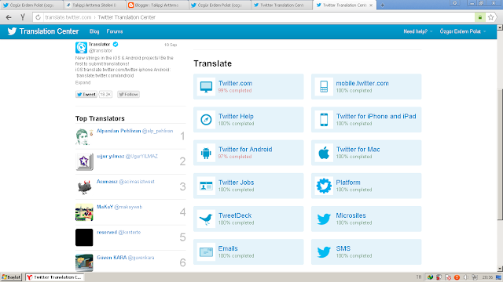The image size is (503, 282).
Task: Open Twitter for Android project link
Action: point(245,150)
